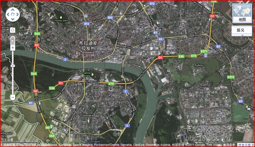Click the zoom slider handle
Screen dimensions: 255x147
pyautogui.click(x=13, y=66)
